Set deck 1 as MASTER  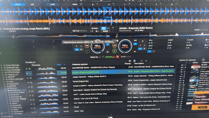click(105, 31)
